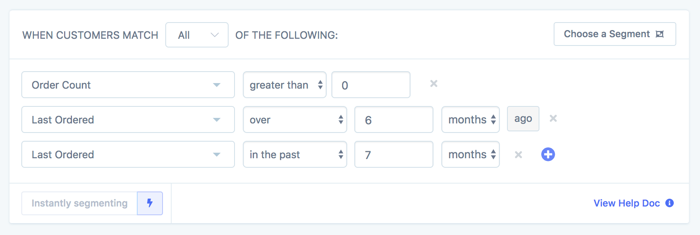Change the greater than operator selector
The height and width of the screenshot is (235, 700).
(284, 85)
